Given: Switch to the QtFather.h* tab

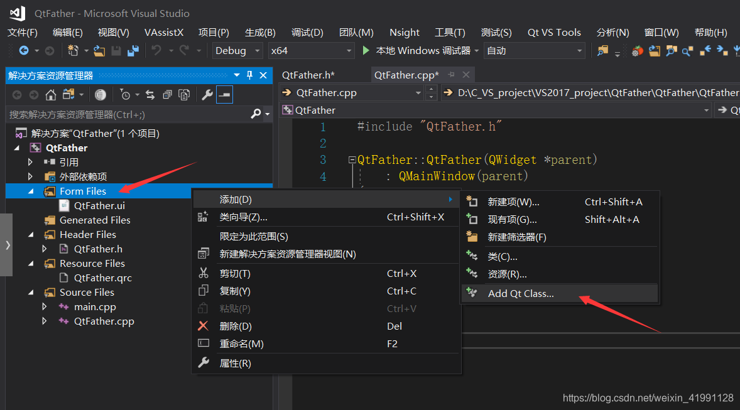Looking at the screenshot, I should [x=308, y=75].
